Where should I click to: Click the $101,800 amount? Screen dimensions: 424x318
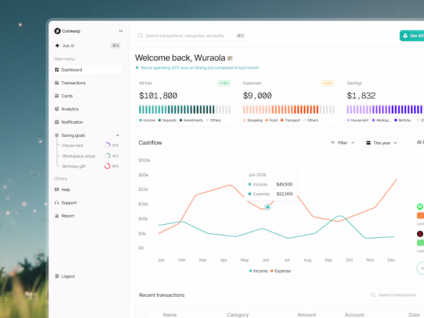[x=158, y=96]
